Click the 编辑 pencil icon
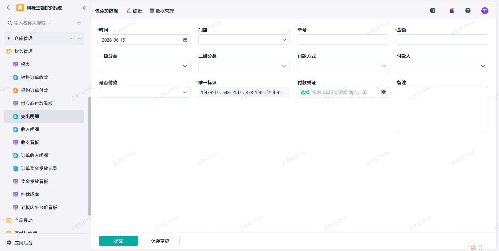 [129, 11]
